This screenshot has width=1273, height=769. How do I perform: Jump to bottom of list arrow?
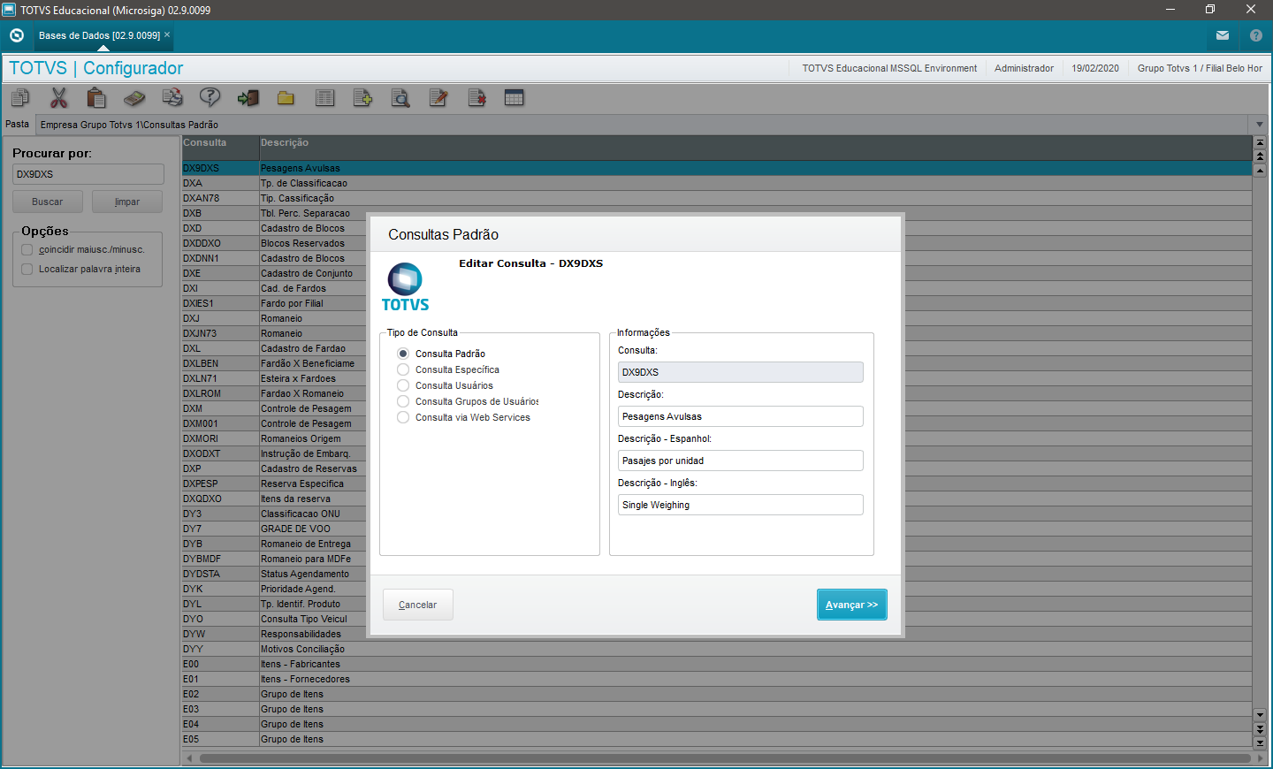[x=1260, y=742]
